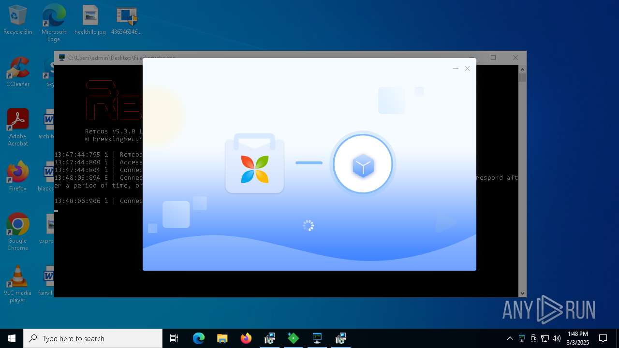The width and height of the screenshot is (619, 348).
Task: Select the 436346346 executable desktop icon
Action: point(127,20)
